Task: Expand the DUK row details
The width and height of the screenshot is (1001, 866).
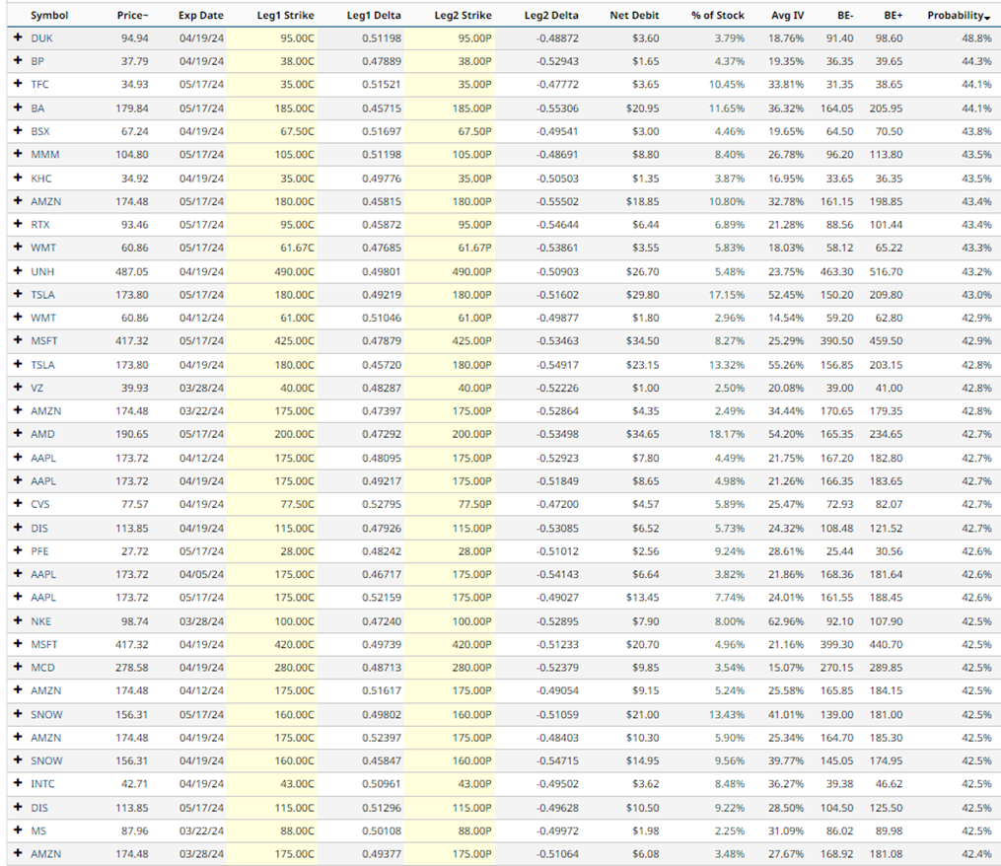Action: coord(18,37)
